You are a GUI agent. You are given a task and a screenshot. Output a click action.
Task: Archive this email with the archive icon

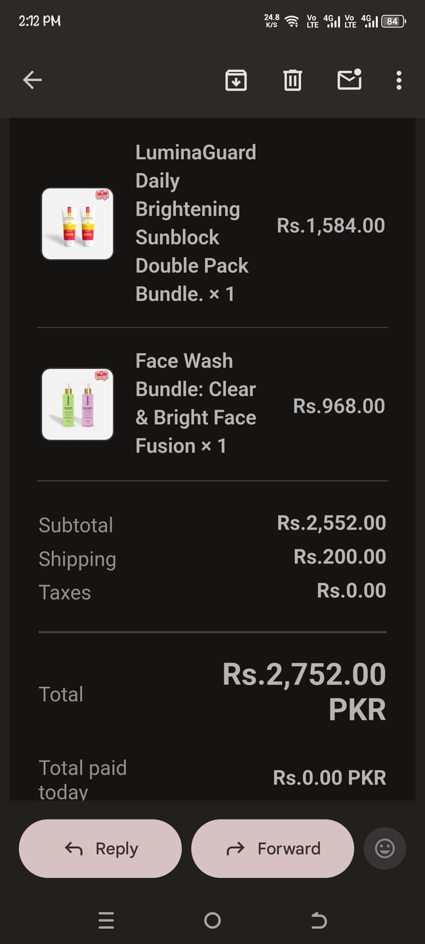[x=236, y=80]
